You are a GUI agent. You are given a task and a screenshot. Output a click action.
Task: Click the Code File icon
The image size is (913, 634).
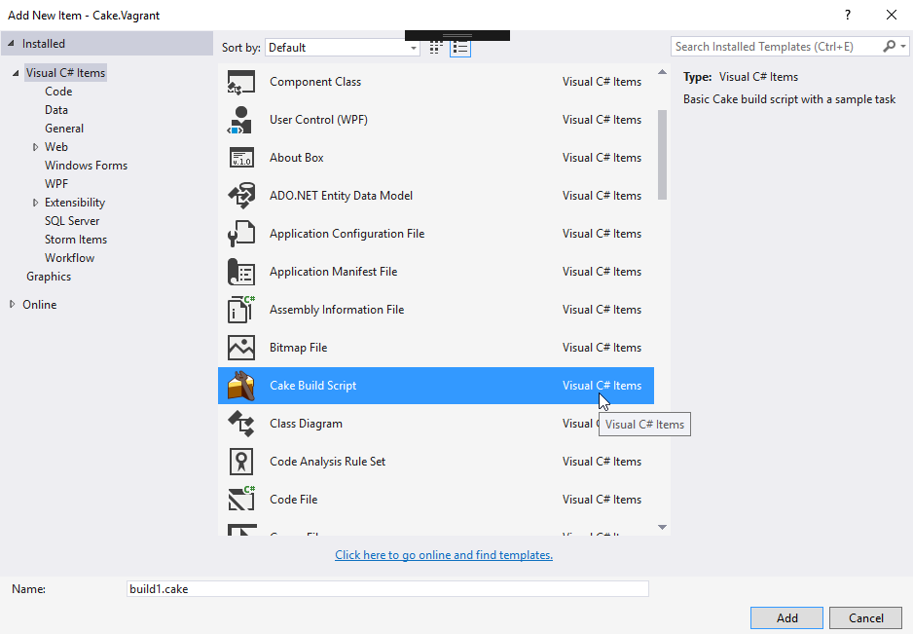click(241, 500)
